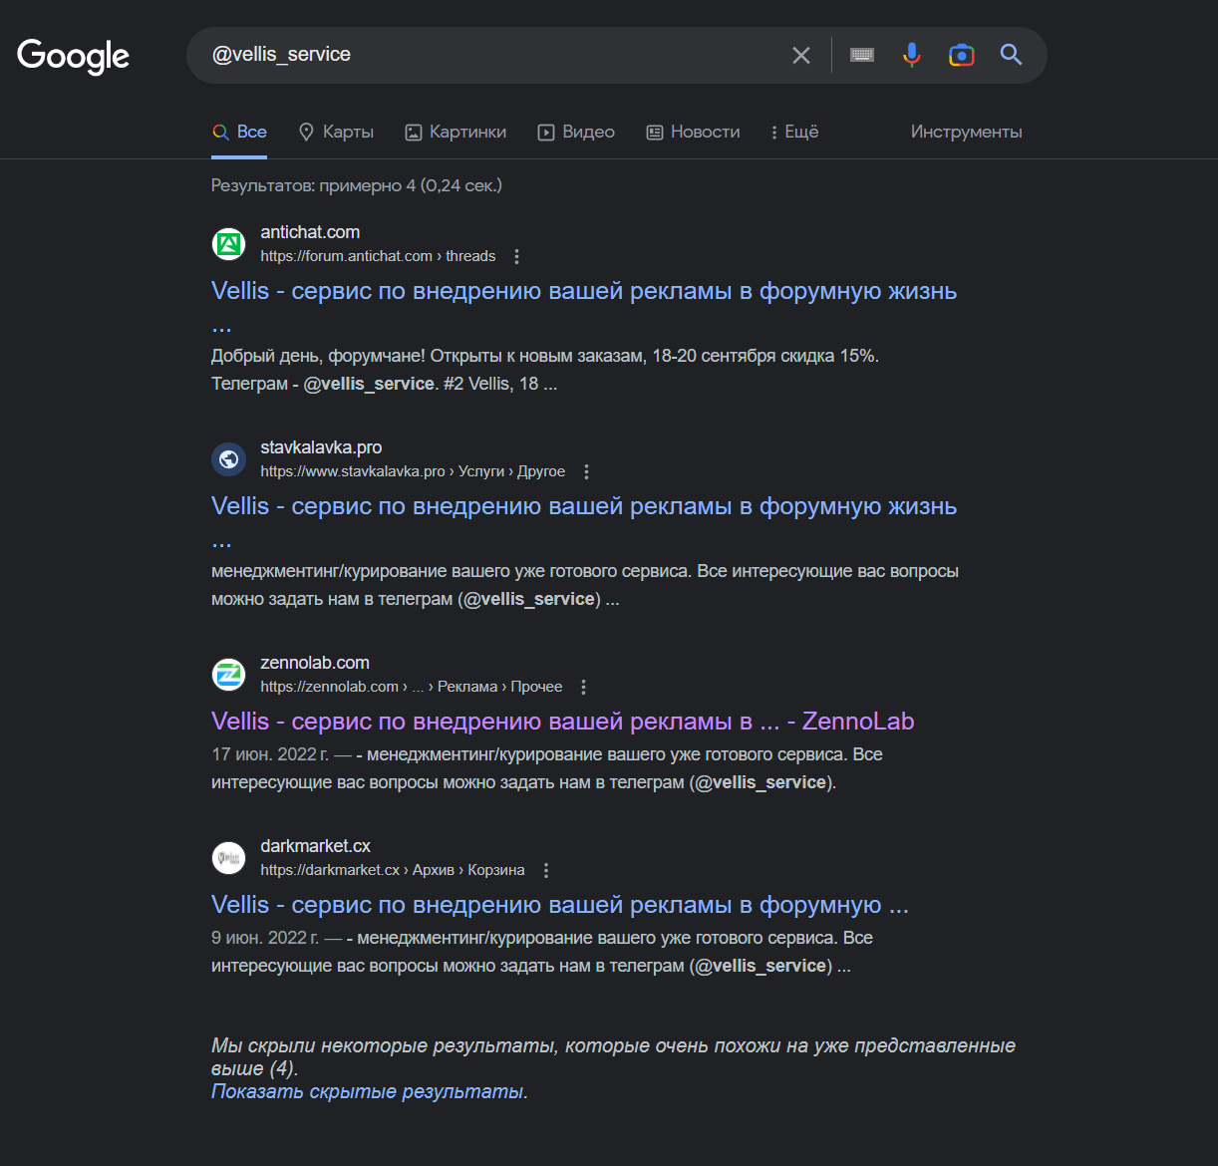Click the antichat.com site favicon
The image size is (1218, 1166).
(229, 244)
